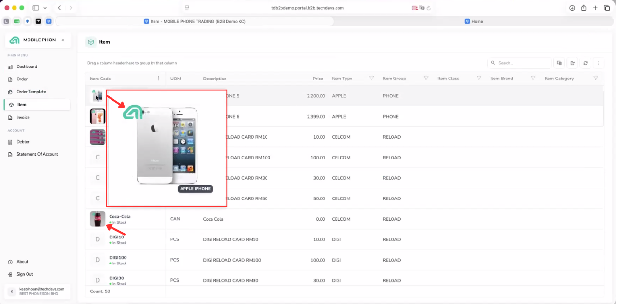618x304 pixels.
Task: Click Sign Out
Action: pos(25,274)
